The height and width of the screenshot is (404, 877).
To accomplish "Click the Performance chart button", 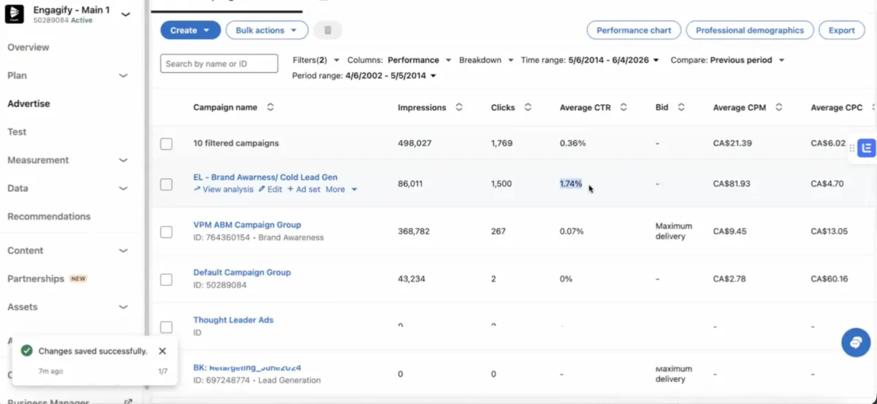I will click(634, 31).
